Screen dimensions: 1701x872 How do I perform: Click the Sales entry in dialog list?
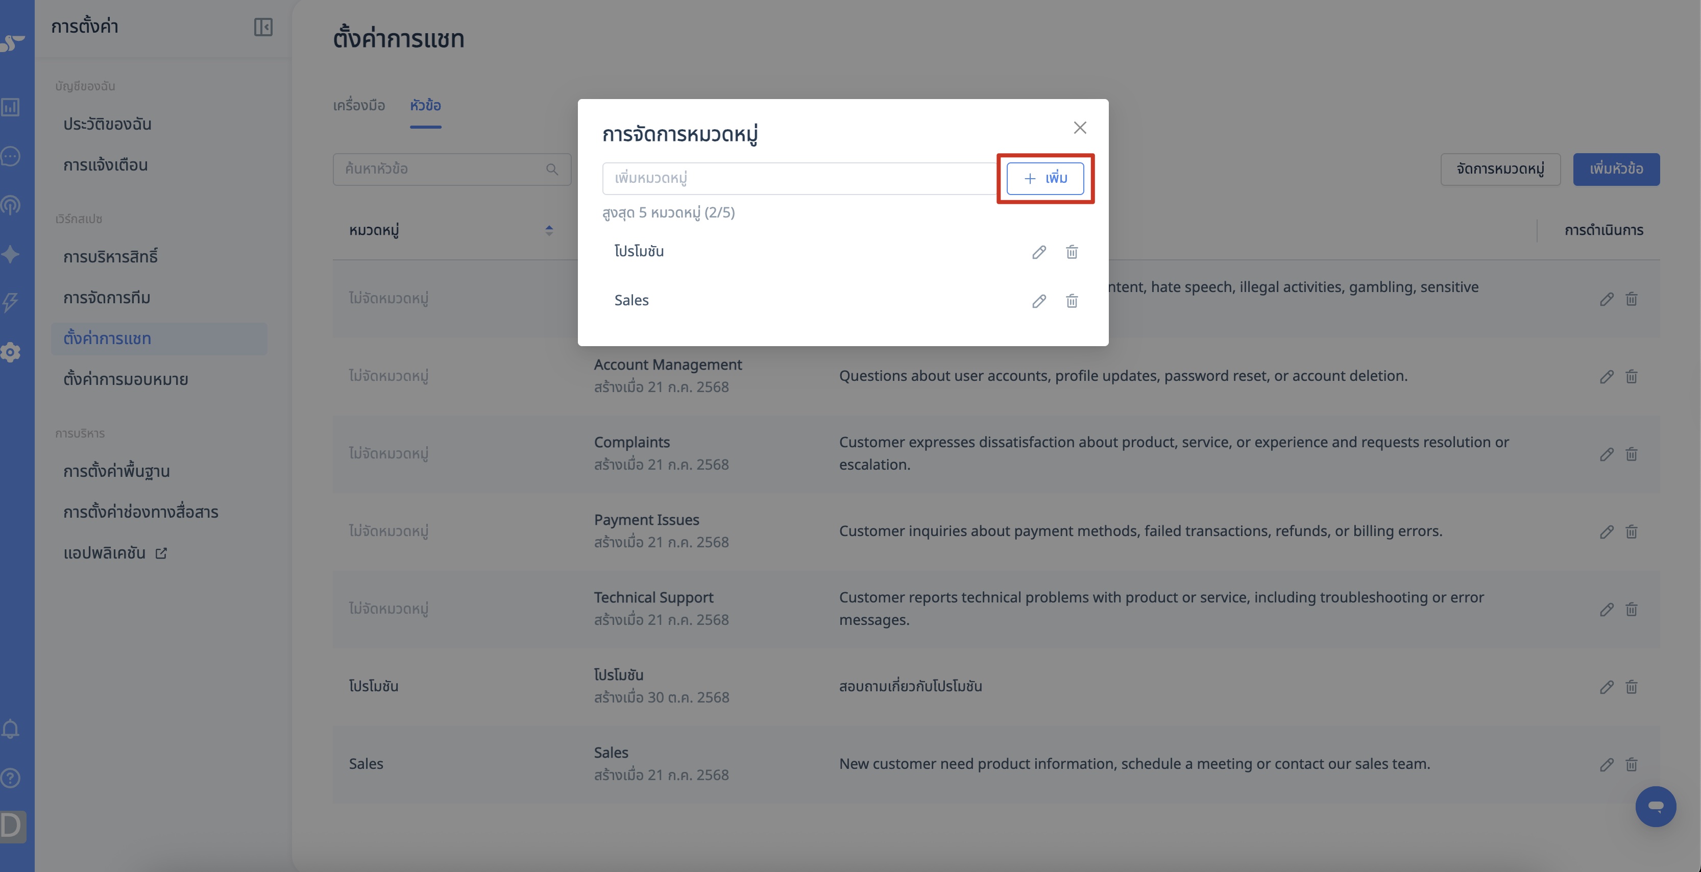(631, 301)
